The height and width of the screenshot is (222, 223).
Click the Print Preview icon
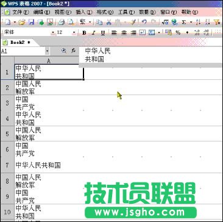tap(71, 22)
